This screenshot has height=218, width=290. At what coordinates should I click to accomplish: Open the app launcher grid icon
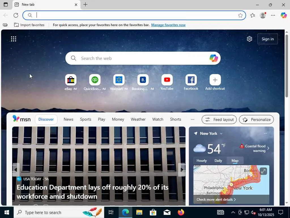[14, 39]
